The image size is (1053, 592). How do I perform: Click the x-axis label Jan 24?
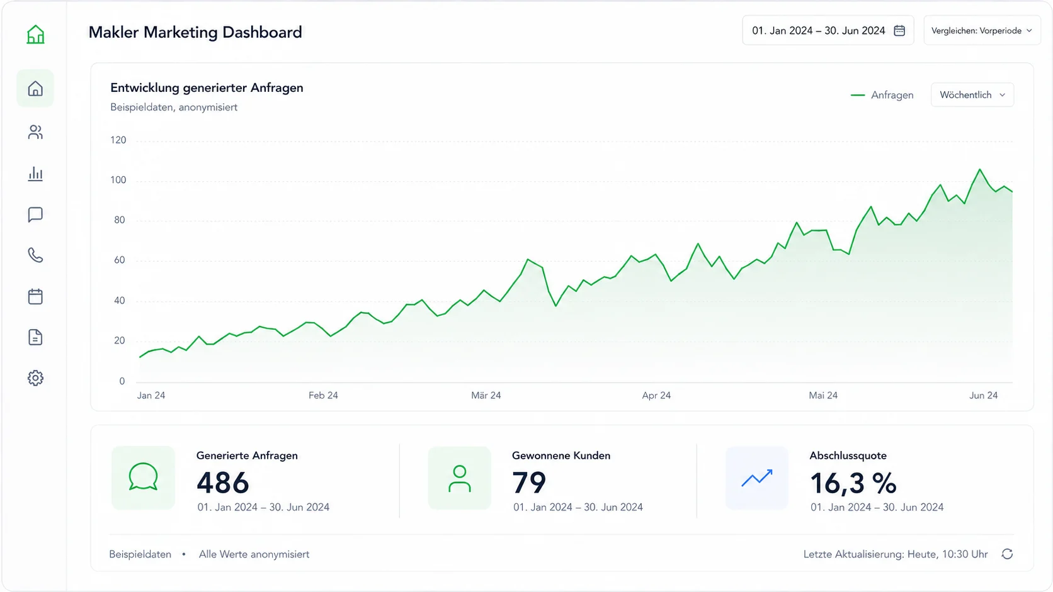point(151,395)
